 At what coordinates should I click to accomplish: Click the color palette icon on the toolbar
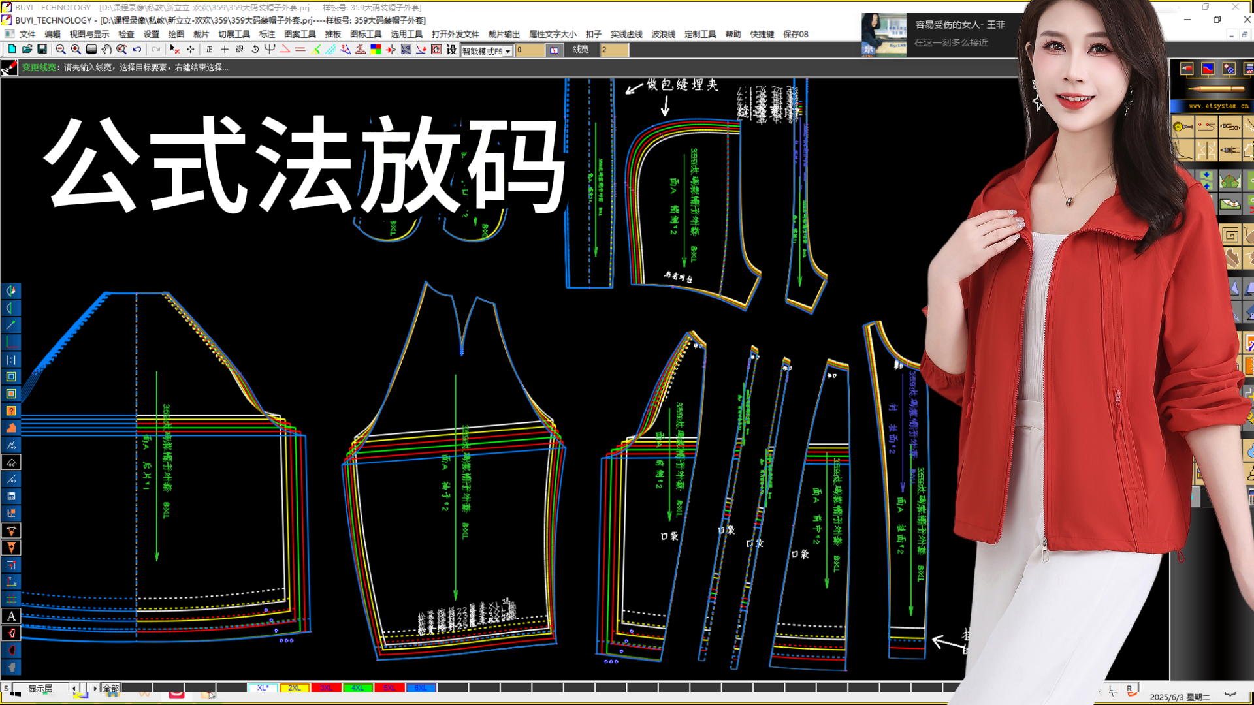(x=374, y=49)
